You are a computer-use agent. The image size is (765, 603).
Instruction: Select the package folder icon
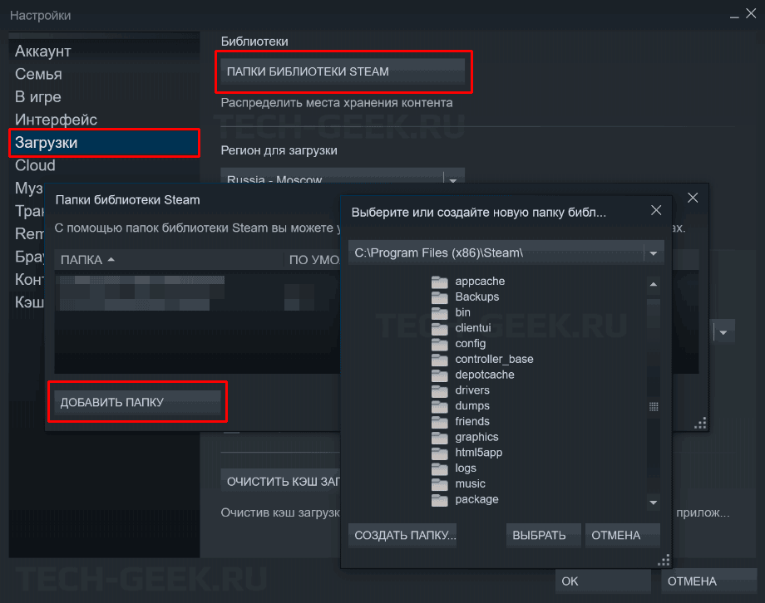(x=440, y=499)
